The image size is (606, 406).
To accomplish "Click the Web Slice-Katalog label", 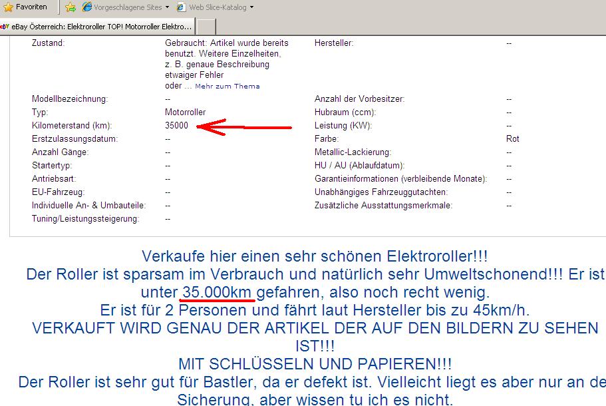I will point(218,7).
